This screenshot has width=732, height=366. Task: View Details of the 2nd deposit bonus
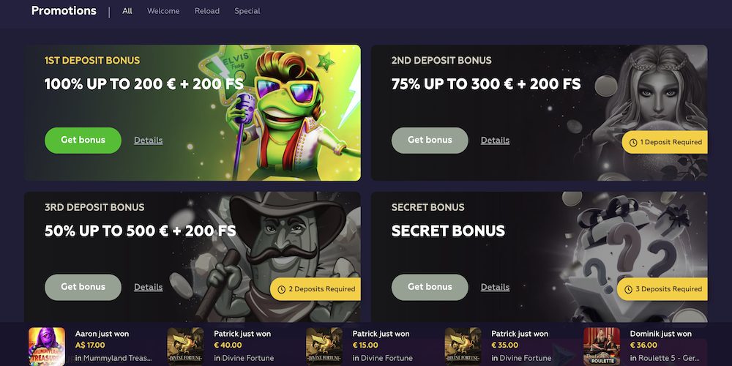496,140
